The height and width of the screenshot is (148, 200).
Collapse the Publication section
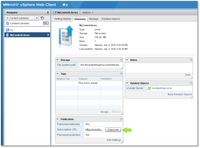(57, 119)
